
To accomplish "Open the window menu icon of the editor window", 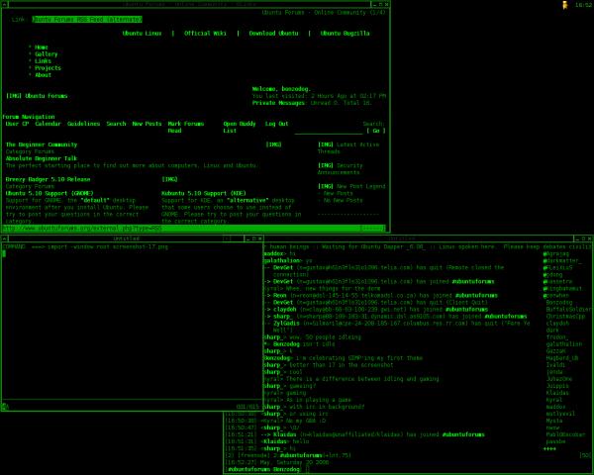I will pyautogui.click(x=4, y=238).
